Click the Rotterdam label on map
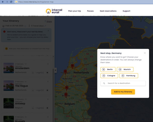The width and height of the screenshot is (153, 122). click(x=67, y=79)
